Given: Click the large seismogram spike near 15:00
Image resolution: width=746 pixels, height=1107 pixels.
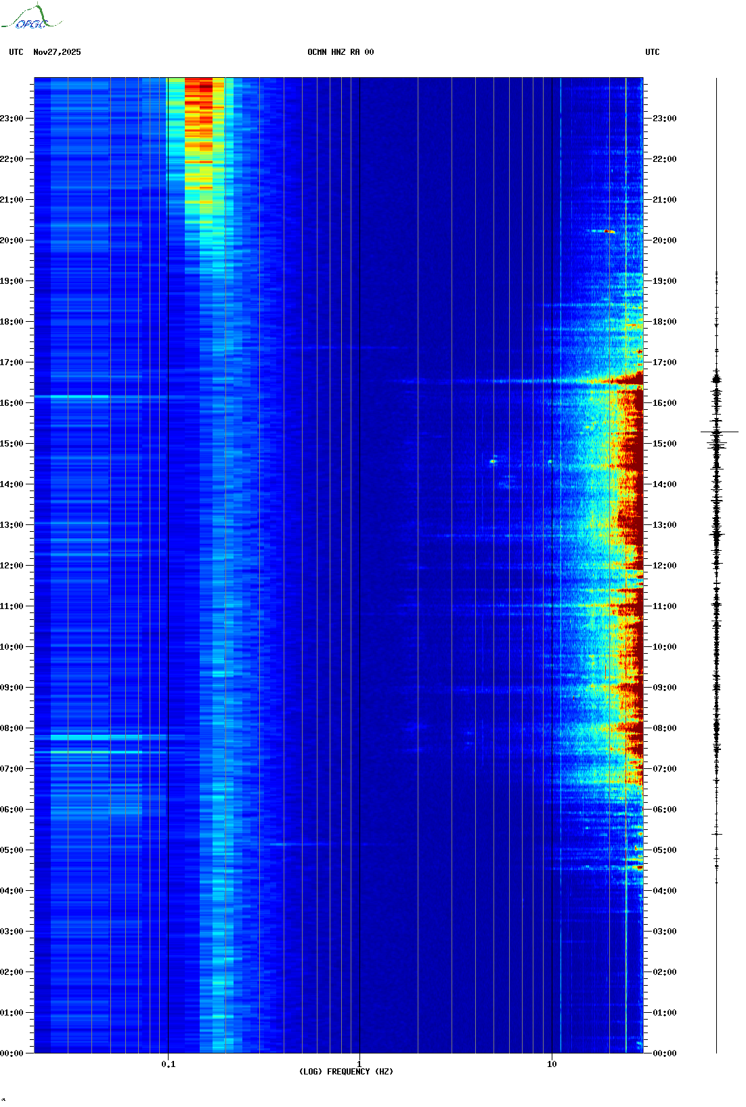Looking at the screenshot, I should tap(718, 432).
